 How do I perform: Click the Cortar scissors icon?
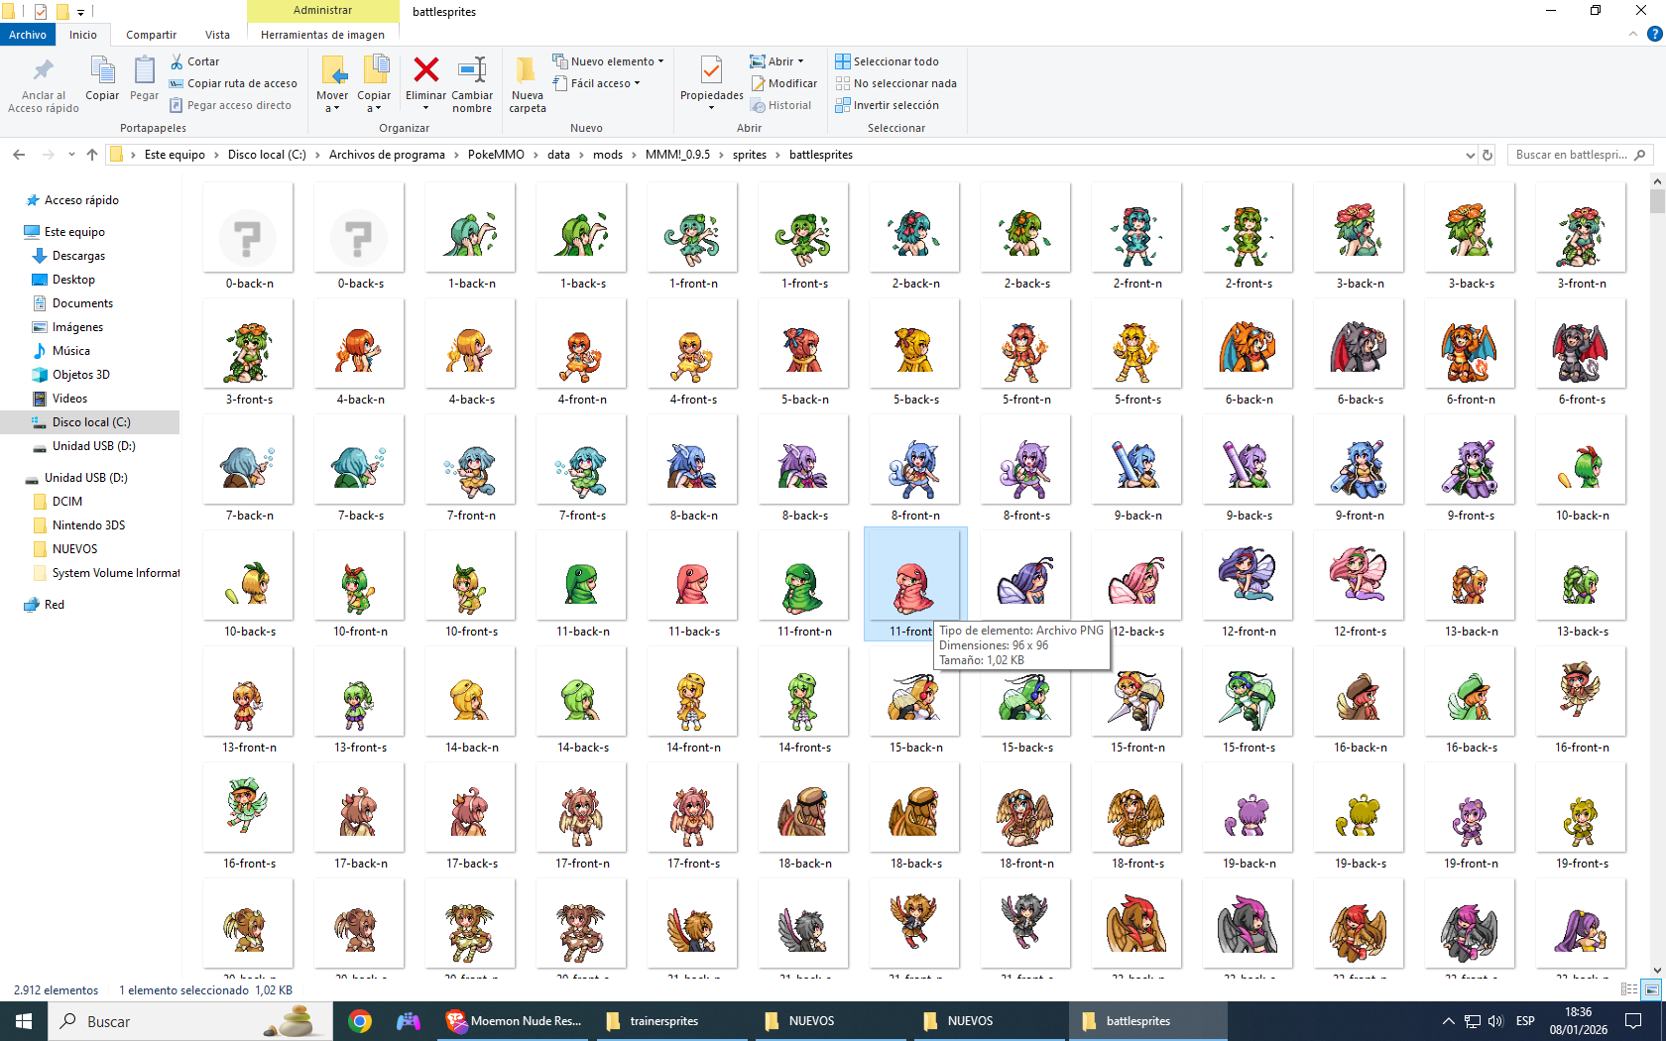(177, 61)
